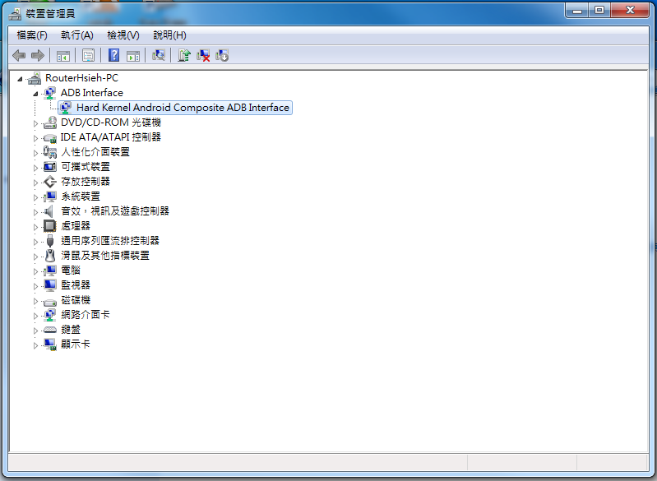Click the 存放控制器 storage controller icon
The height and width of the screenshot is (481, 657).
(50, 182)
